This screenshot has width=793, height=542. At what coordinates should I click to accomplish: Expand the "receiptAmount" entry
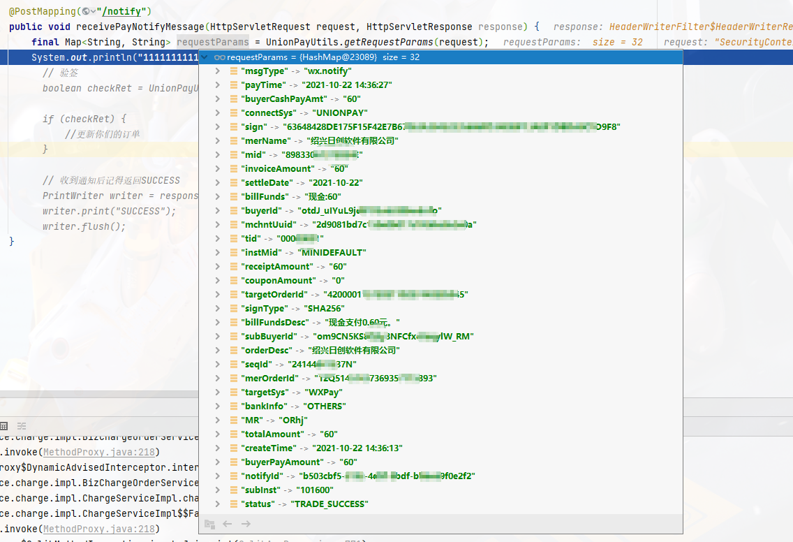click(x=218, y=267)
